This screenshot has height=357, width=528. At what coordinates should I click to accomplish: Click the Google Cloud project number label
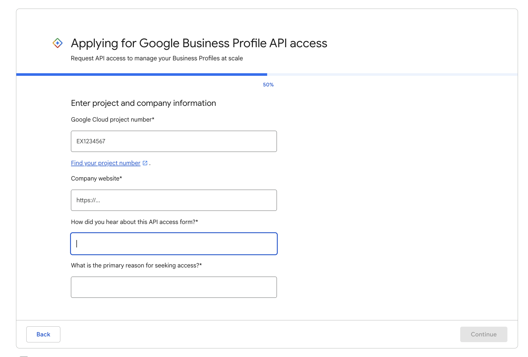click(112, 119)
